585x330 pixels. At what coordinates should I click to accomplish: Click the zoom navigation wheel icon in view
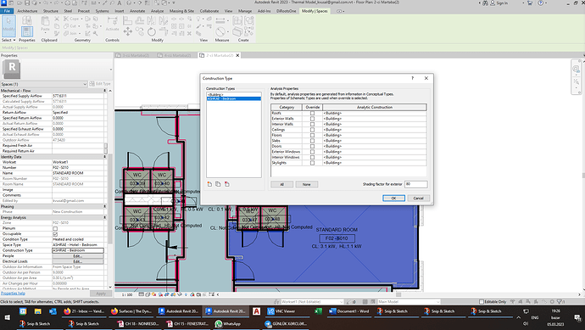coord(577,69)
